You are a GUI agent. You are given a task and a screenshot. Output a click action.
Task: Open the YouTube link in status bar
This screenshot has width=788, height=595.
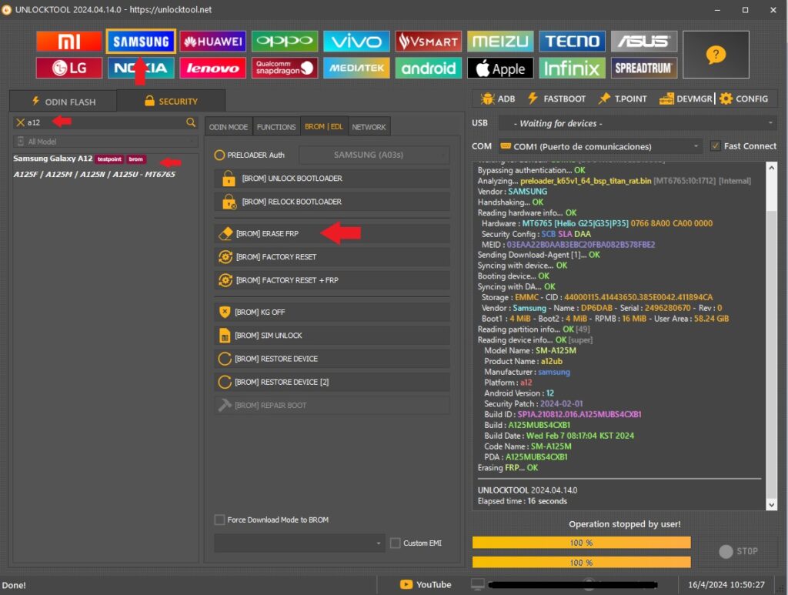(x=426, y=584)
